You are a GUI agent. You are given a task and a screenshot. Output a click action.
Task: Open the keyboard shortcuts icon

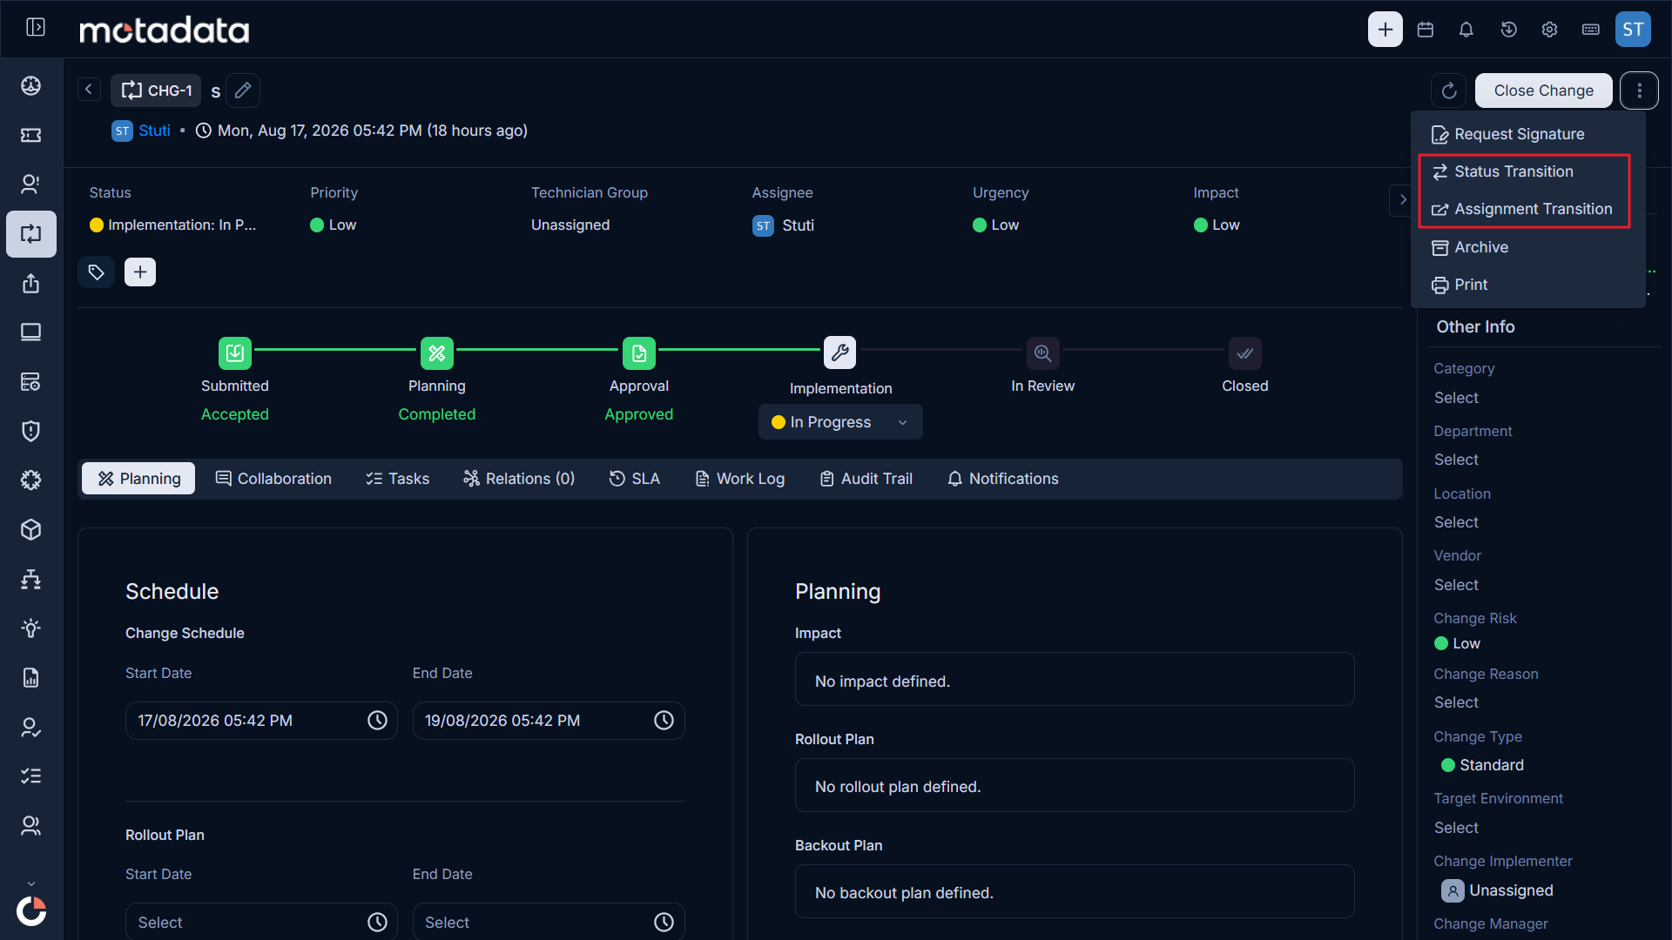point(1591,30)
